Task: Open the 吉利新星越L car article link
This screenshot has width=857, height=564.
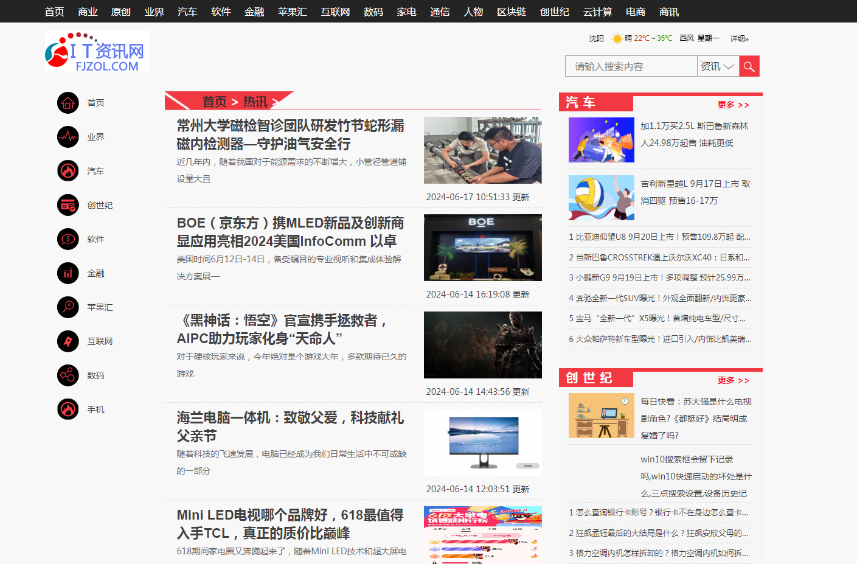Action: pos(695,192)
